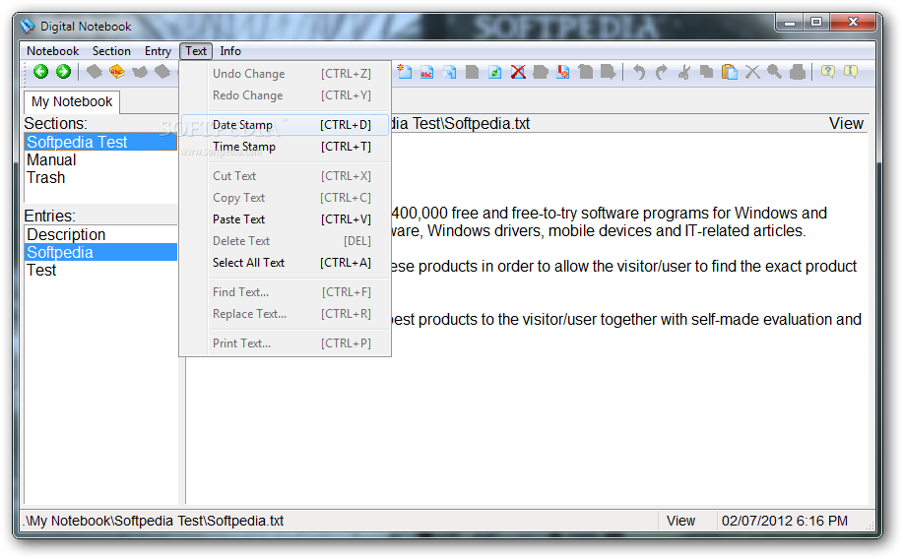The image size is (903, 559).
Task: Click the green forward arrow icon
Action: pyautogui.click(x=63, y=72)
